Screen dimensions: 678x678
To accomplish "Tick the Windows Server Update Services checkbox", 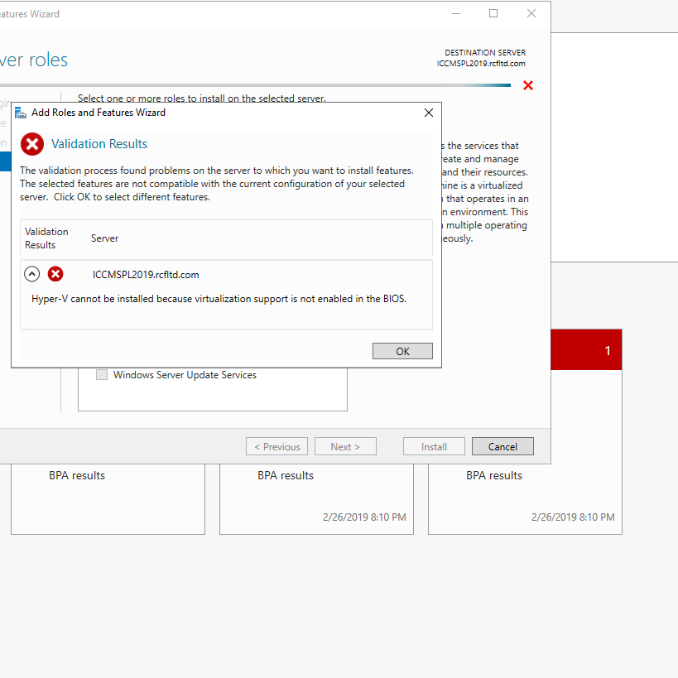I will point(102,375).
